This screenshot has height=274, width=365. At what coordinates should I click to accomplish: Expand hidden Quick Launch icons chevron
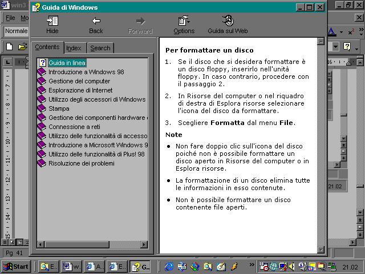(x=252, y=265)
